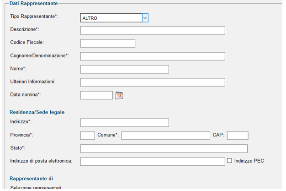Expand the Tipo Rappresentante dropdown arrow
Viewport: 286px width, 191px height.
click(x=145, y=18)
